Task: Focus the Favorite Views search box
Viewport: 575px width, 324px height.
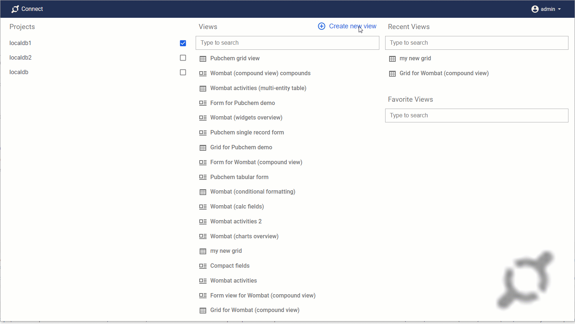Action: (476, 116)
